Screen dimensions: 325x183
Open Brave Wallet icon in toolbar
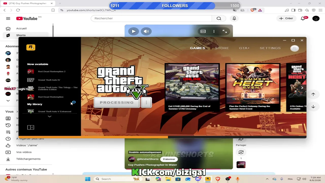click(x=300, y=10)
